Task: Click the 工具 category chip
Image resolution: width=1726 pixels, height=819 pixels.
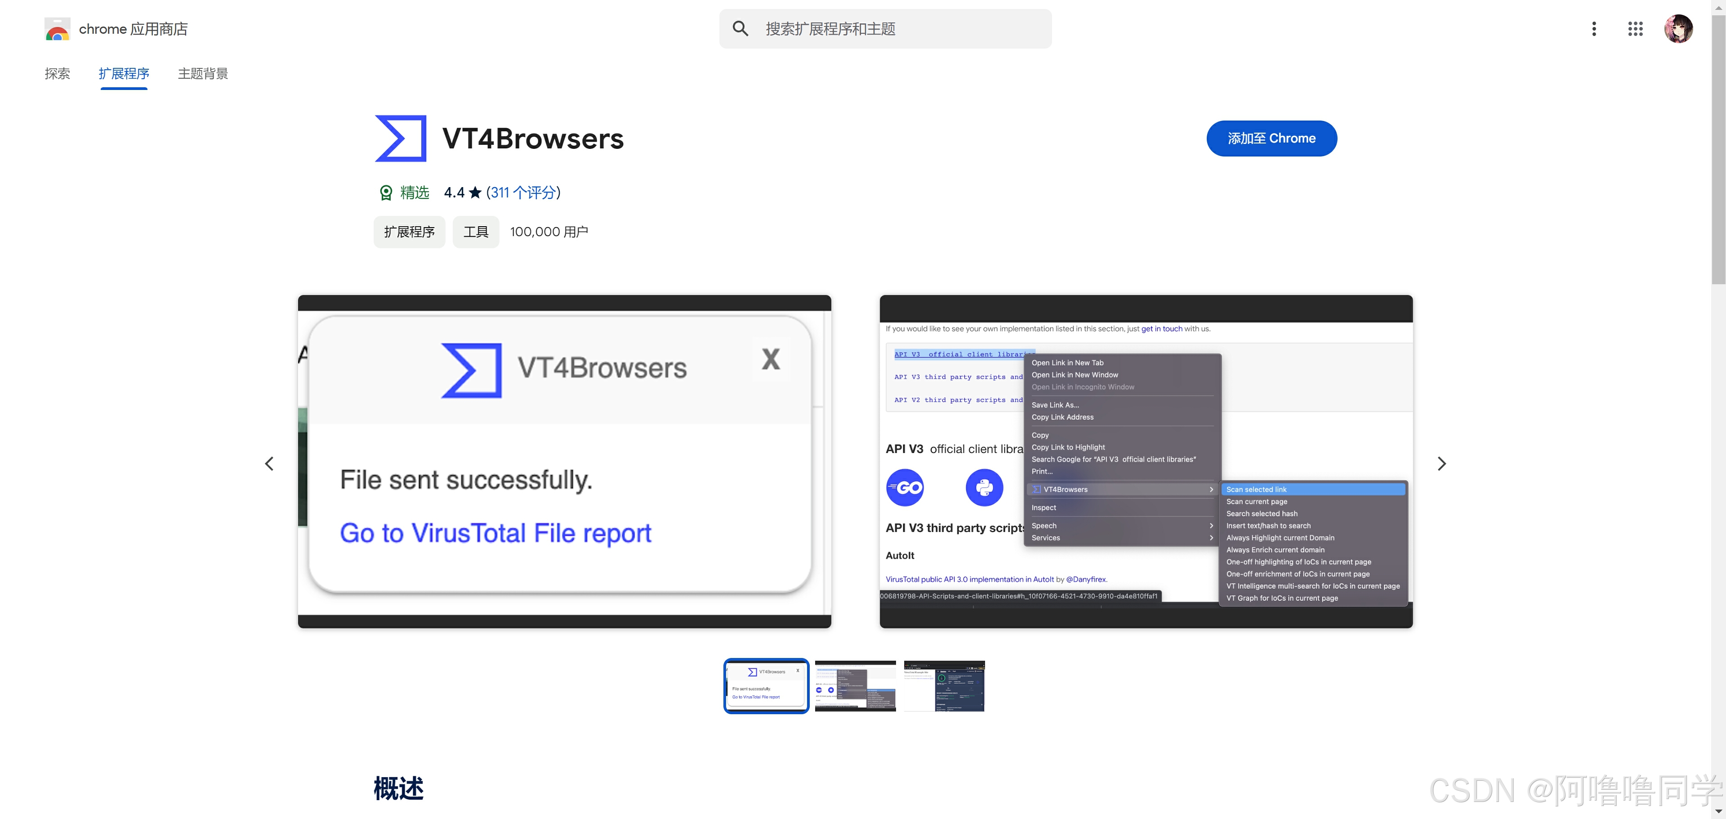Action: pos(476,232)
